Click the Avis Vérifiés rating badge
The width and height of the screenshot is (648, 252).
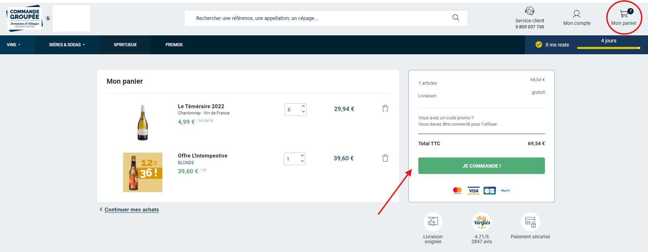[482, 222]
